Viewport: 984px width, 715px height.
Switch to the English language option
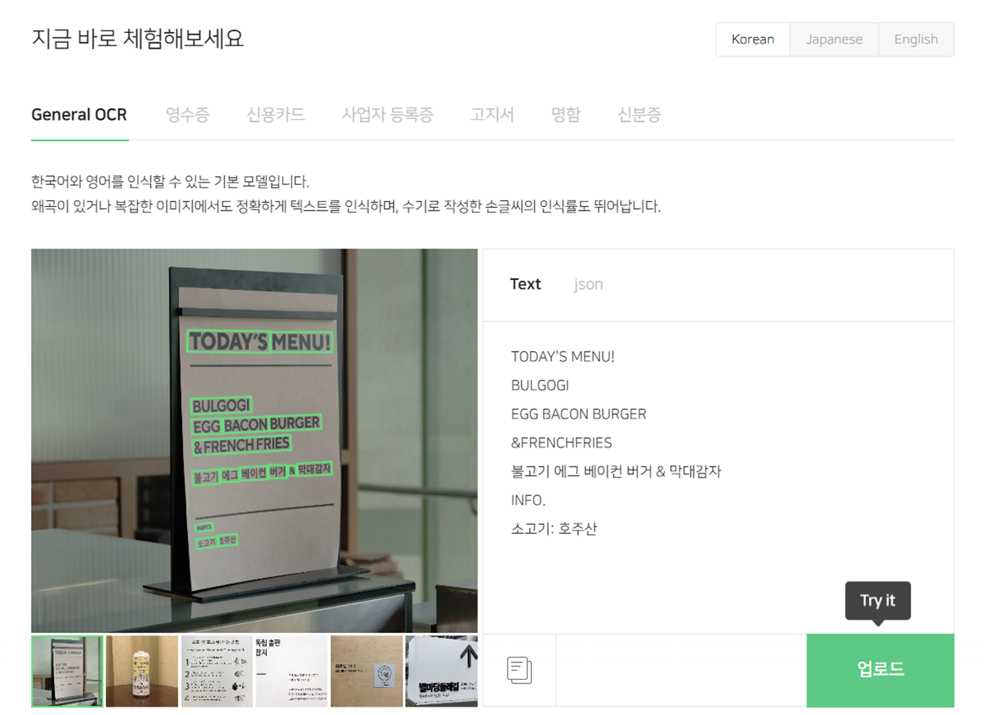point(916,39)
